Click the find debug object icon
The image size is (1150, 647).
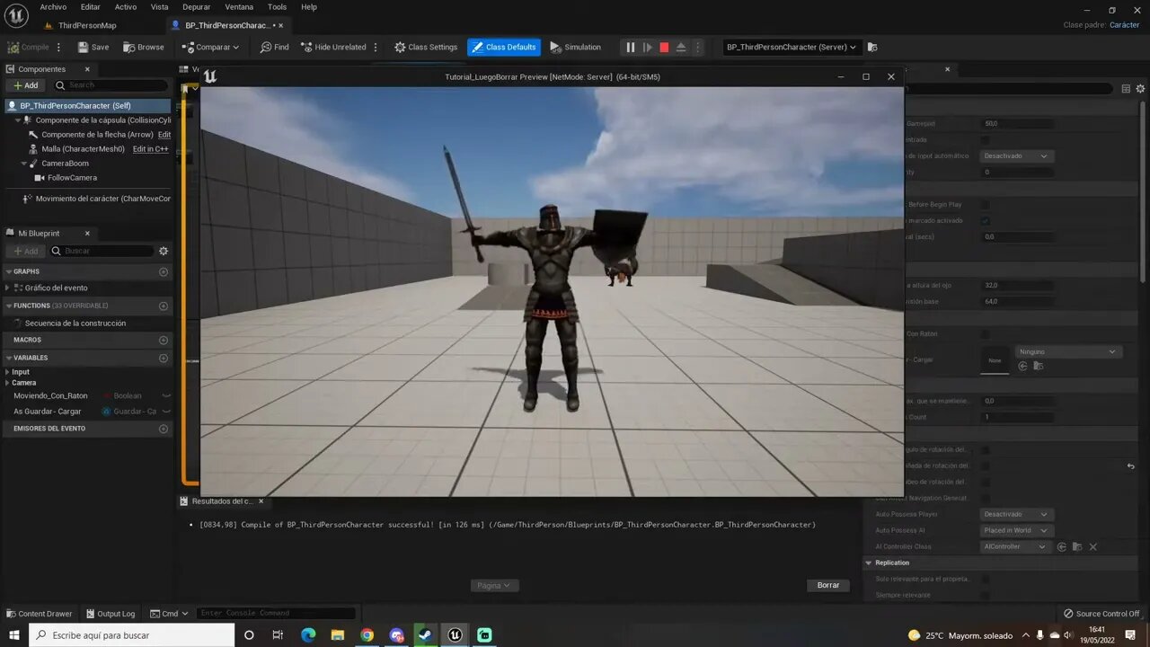coord(872,47)
